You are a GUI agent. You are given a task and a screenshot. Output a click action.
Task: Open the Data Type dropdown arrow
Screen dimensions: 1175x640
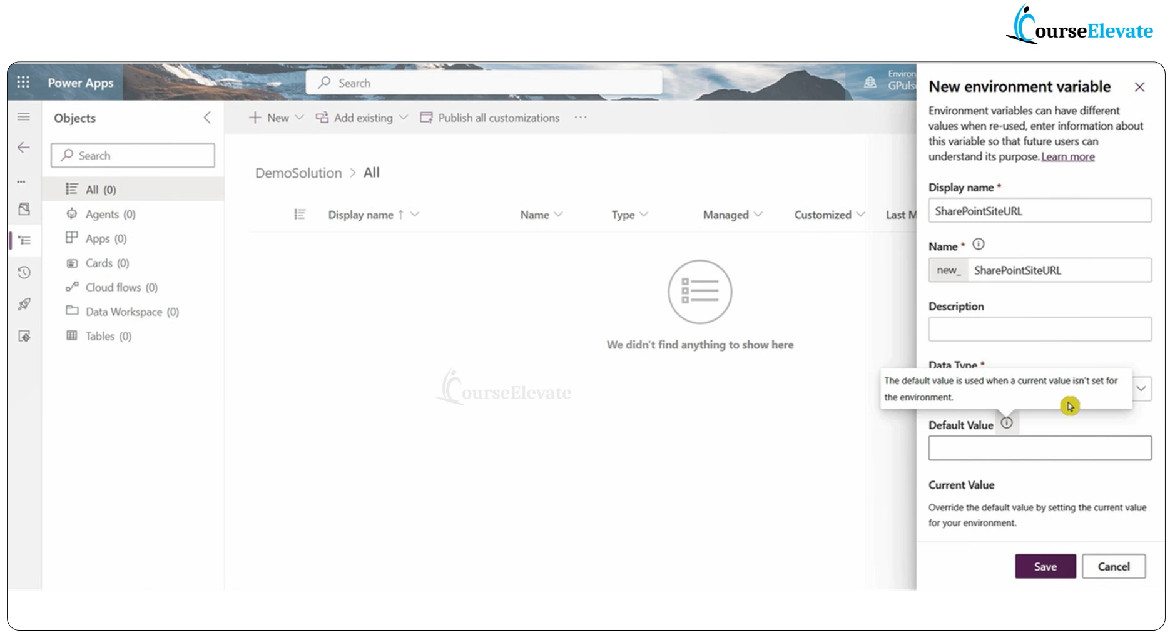pyautogui.click(x=1141, y=389)
